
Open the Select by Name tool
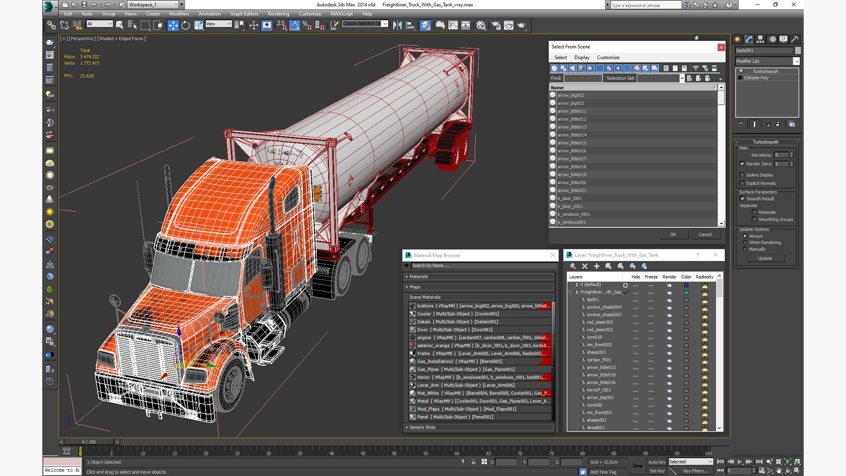coord(132,26)
